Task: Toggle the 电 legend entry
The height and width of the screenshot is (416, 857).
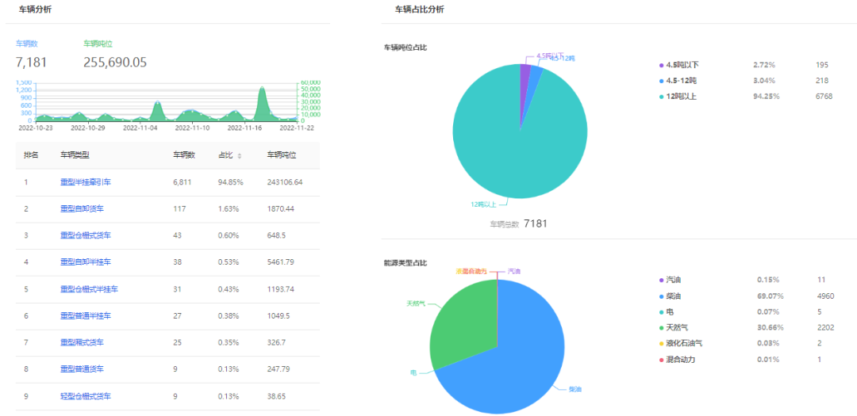Action: (671, 311)
